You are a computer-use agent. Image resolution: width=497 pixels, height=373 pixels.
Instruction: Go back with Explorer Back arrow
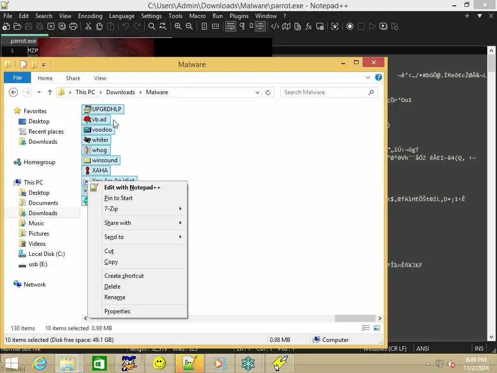pyautogui.click(x=13, y=92)
